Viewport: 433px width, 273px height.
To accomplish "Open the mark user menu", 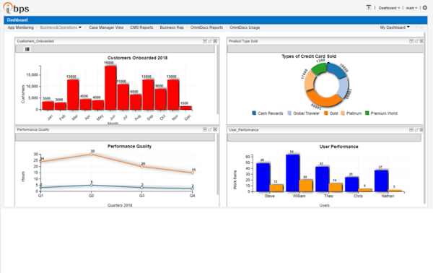I will (x=411, y=8).
